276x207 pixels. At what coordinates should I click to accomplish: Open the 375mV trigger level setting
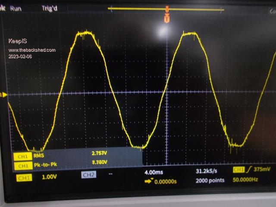pyautogui.click(x=262, y=170)
